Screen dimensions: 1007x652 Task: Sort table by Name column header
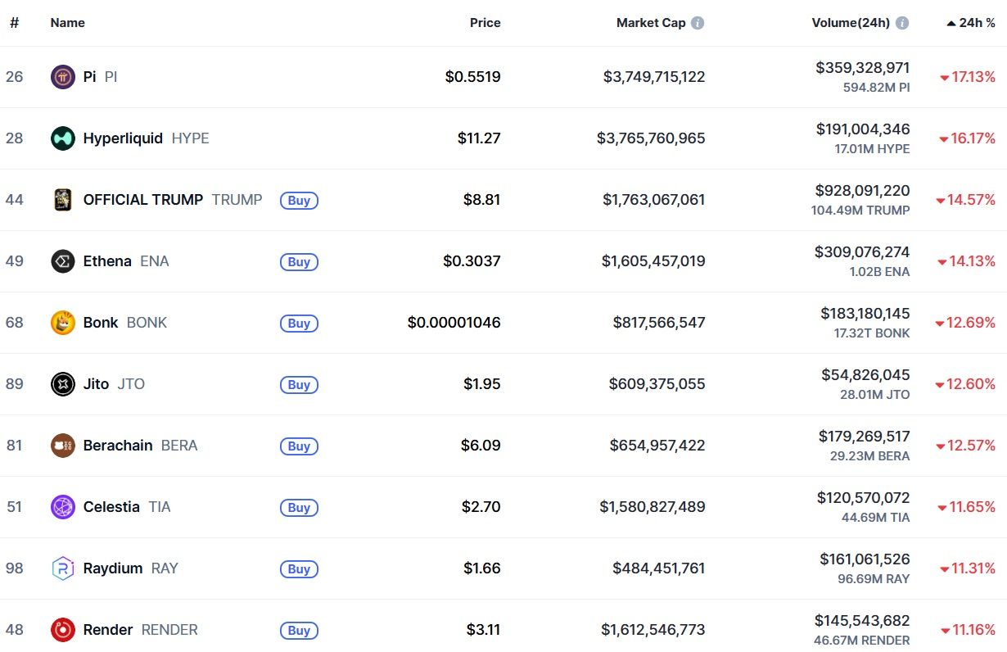pyautogui.click(x=67, y=23)
